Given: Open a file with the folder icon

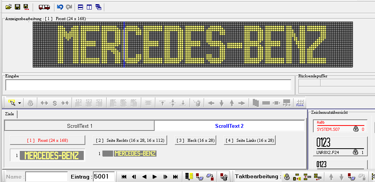Looking at the screenshot, I should tap(9, 7).
